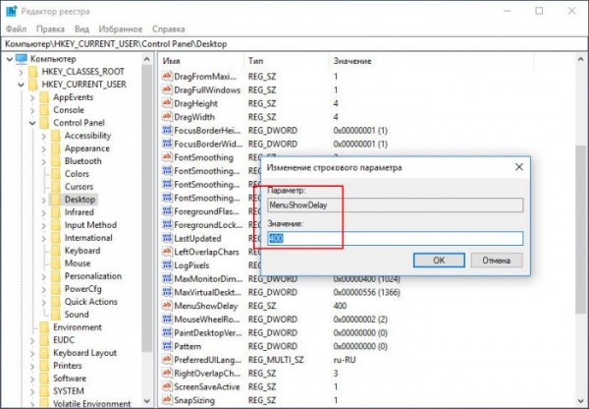The height and width of the screenshot is (409, 589).
Task: Open the Файл menu
Action: [x=16, y=29]
